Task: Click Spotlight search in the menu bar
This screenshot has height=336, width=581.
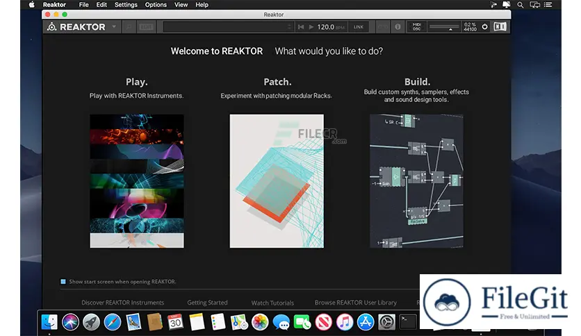Action: 521,5
